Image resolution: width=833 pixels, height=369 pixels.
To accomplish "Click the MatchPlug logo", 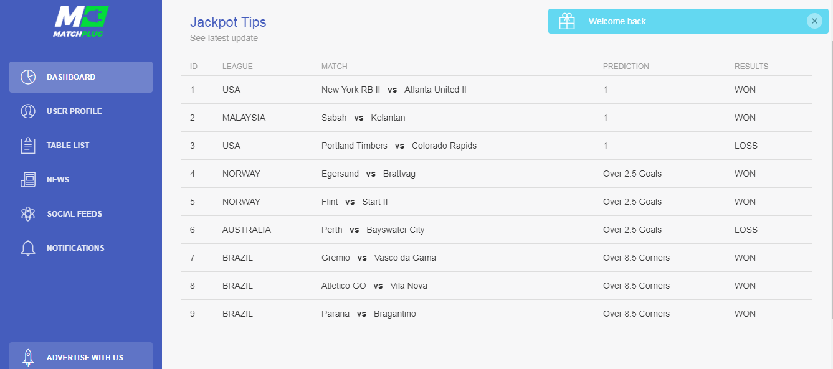I will click(81, 22).
